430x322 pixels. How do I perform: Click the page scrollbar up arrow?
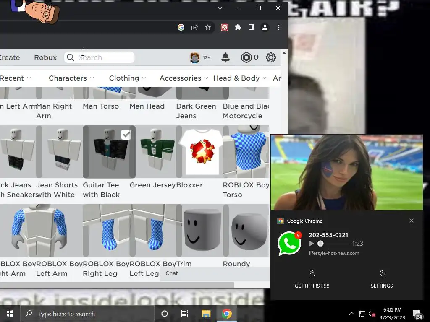coord(284,53)
